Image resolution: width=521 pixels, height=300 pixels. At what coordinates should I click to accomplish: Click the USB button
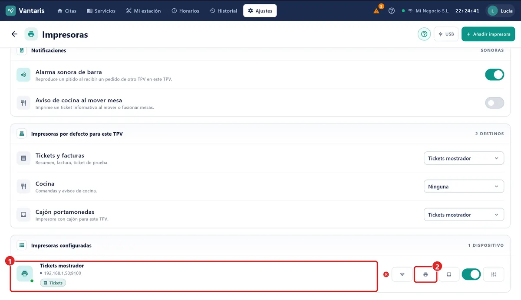[x=446, y=34]
